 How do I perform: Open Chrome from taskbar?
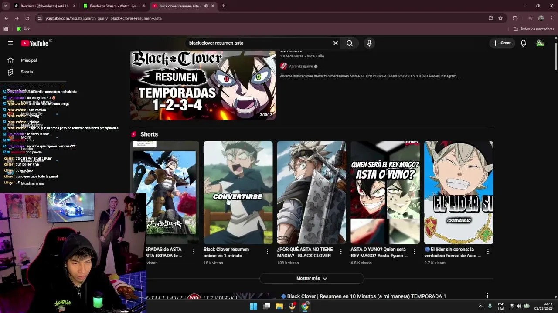[305, 306]
